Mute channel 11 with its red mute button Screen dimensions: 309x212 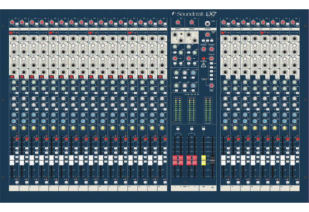(116, 139)
